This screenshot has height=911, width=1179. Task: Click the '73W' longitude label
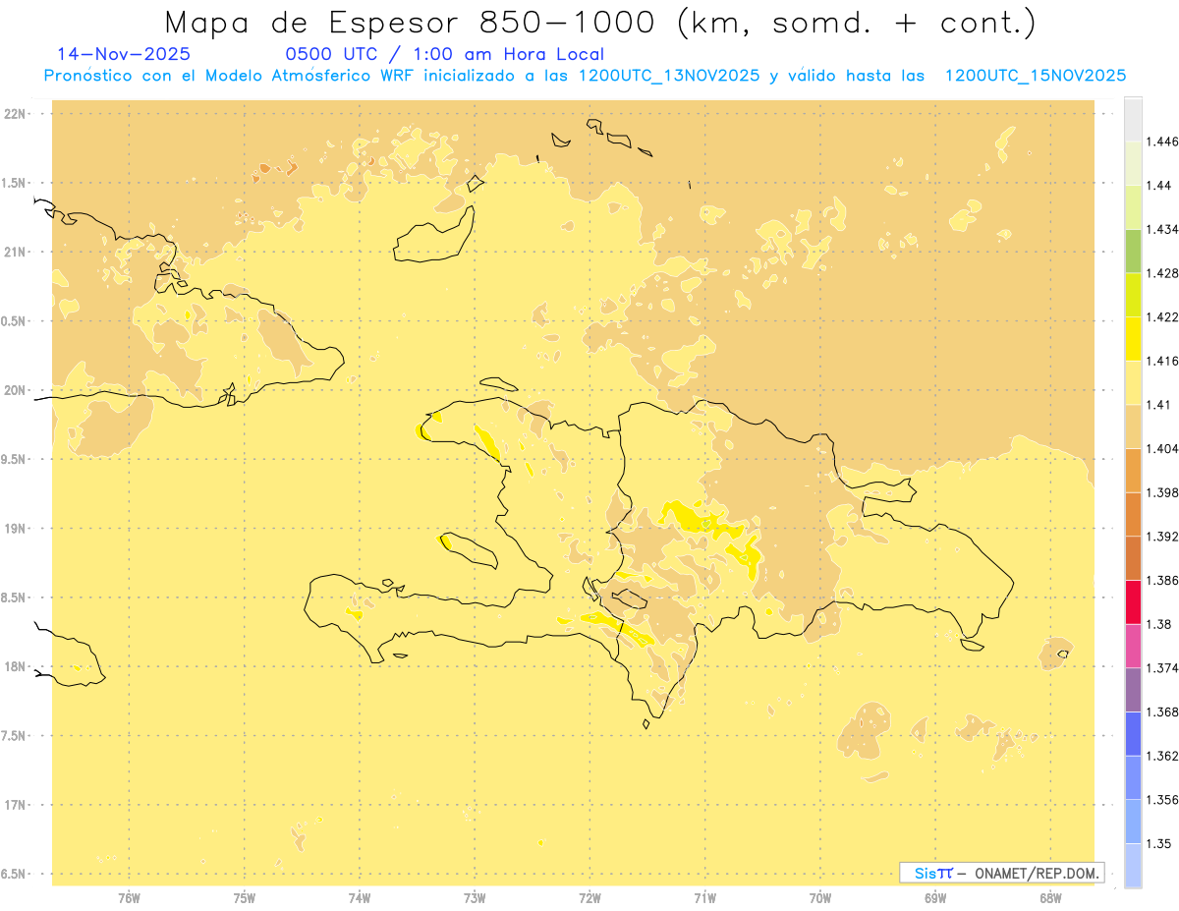click(475, 897)
